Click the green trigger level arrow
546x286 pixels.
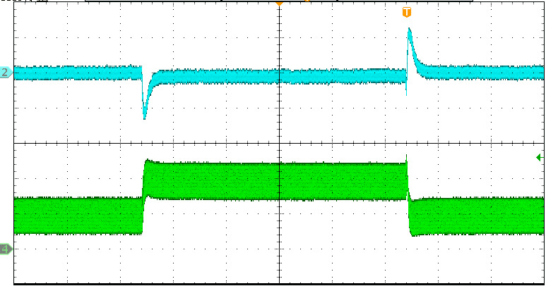(540, 158)
